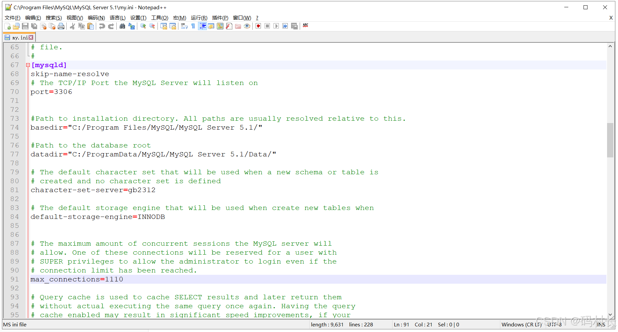The image size is (618, 332).
Task: Select the my.ini document tab
Action: [19, 38]
